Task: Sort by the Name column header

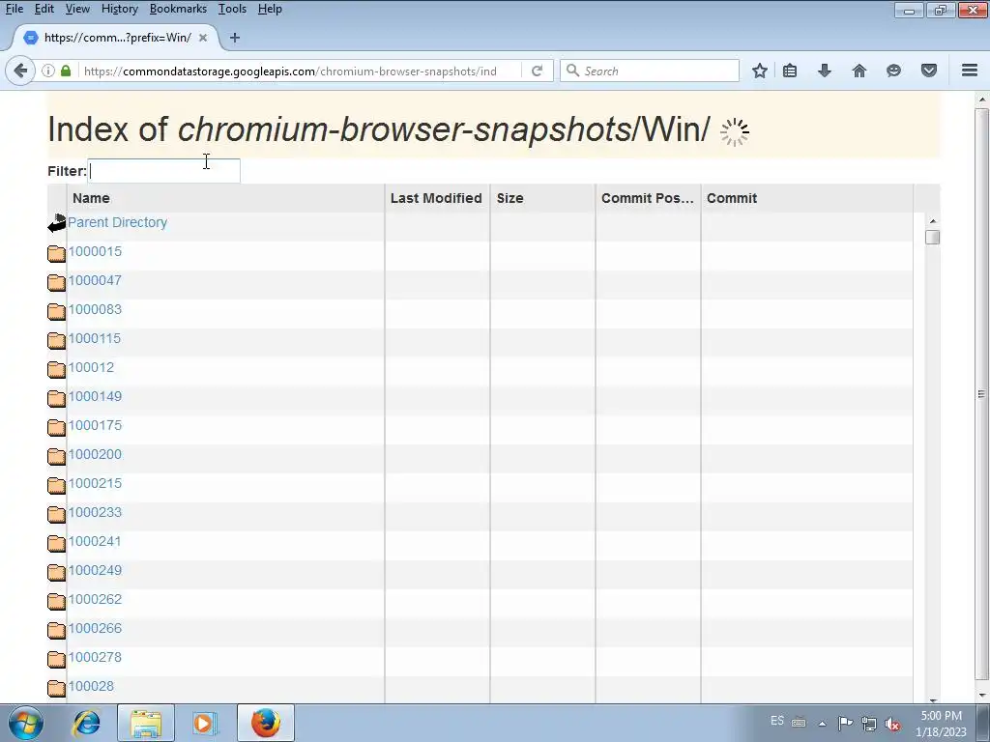Action: (x=225, y=198)
